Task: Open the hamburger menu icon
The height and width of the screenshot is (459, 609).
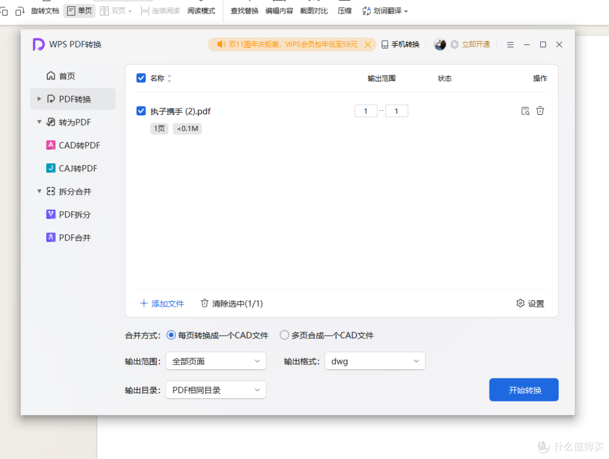Action: 510,44
